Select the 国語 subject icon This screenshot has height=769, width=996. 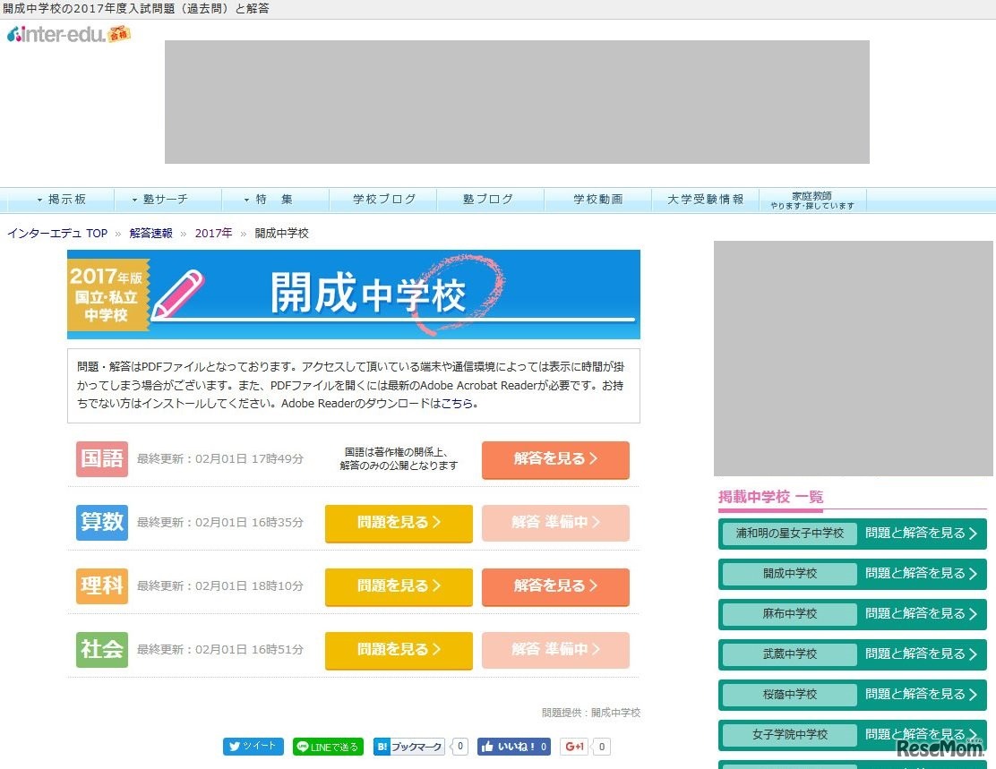(101, 458)
